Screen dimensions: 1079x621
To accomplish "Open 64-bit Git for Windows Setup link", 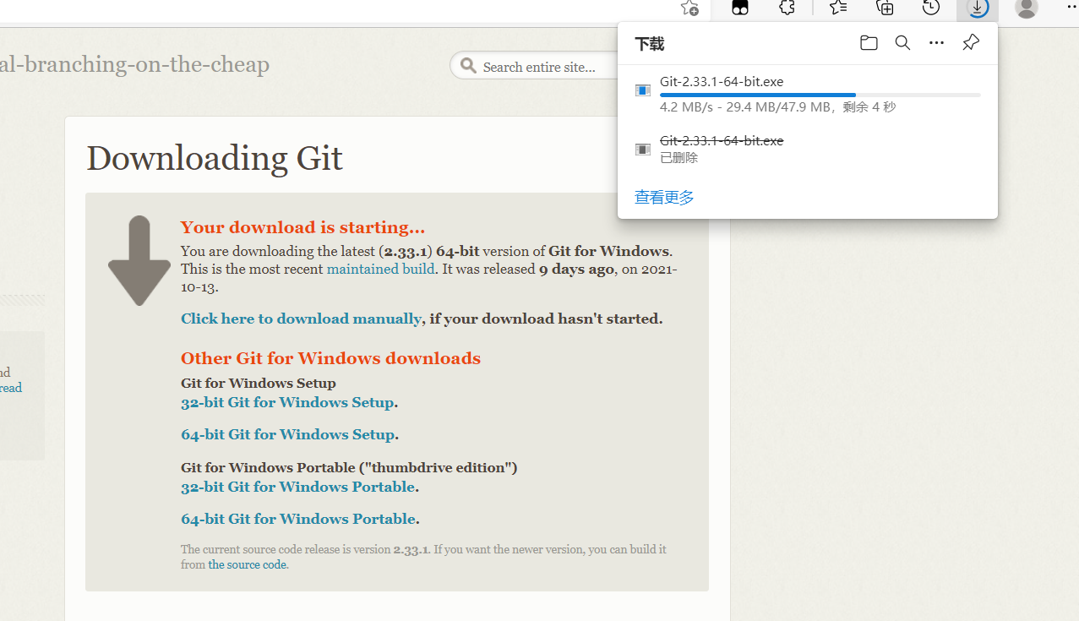I will [287, 434].
